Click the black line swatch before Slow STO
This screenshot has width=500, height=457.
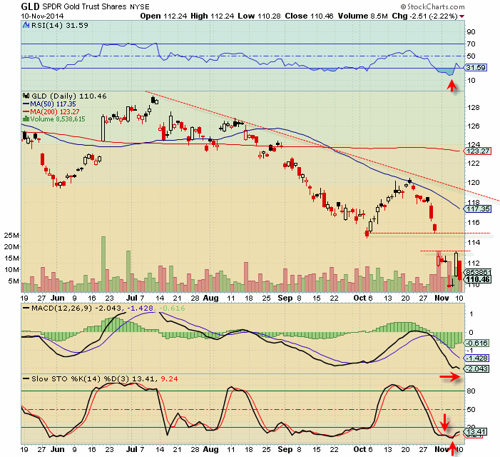26,379
